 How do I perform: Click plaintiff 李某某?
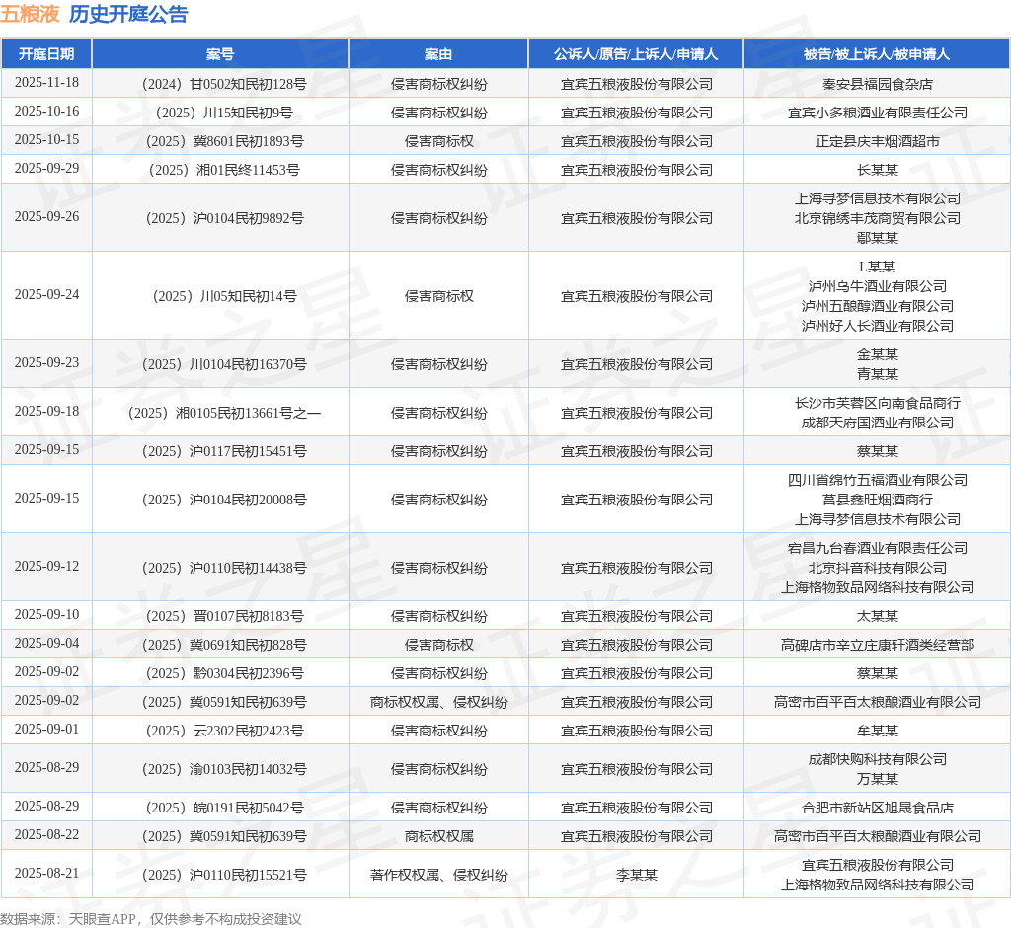click(x=636, y=875)
